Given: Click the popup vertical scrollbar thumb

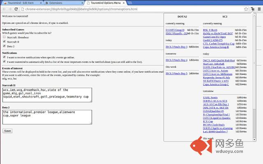Looking at the screenshot, I should (254, 63).
